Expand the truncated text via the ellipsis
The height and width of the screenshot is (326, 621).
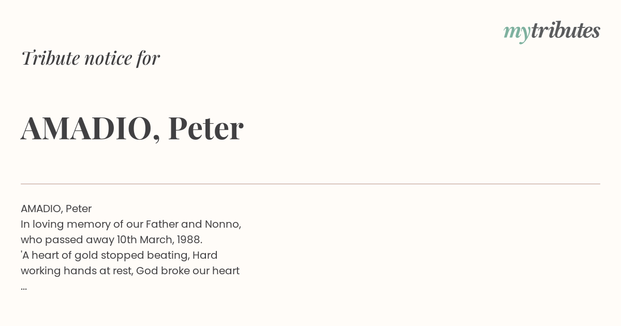pos(24,288)
